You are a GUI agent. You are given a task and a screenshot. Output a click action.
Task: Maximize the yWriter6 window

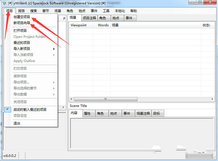pos(200,2)
